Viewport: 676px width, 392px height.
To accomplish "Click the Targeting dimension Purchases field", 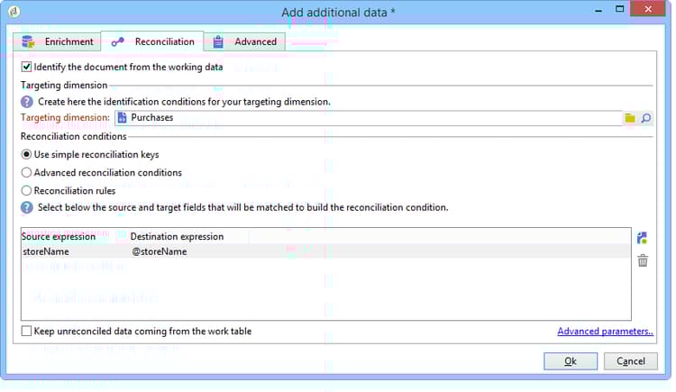I will (x=369, y=118).
